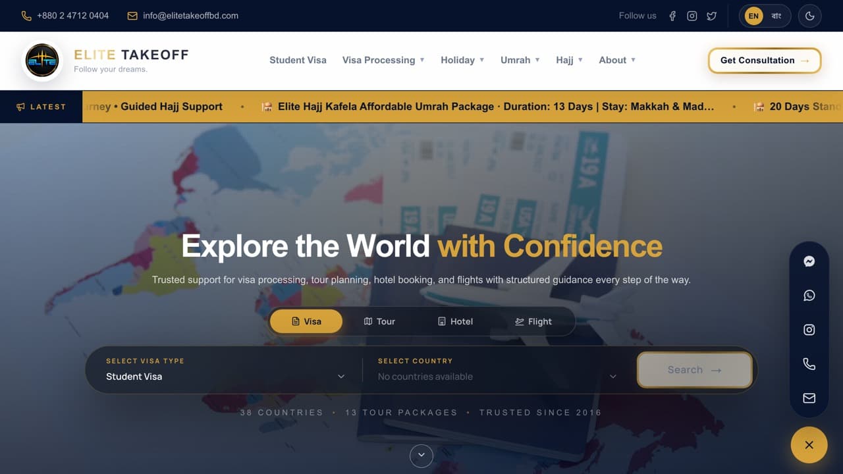This screenshot has width=843, height=474.
Task: Open WhatsApp from floating sidebar
Action: (x=809, y=296)
